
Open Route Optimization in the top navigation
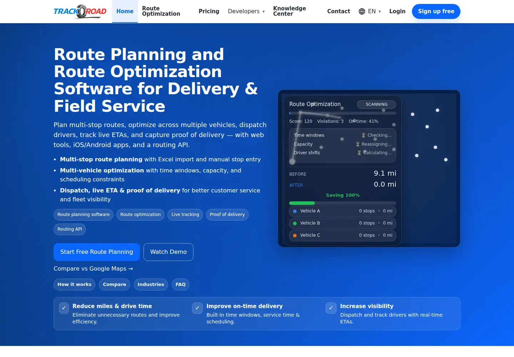click(161, 11)
